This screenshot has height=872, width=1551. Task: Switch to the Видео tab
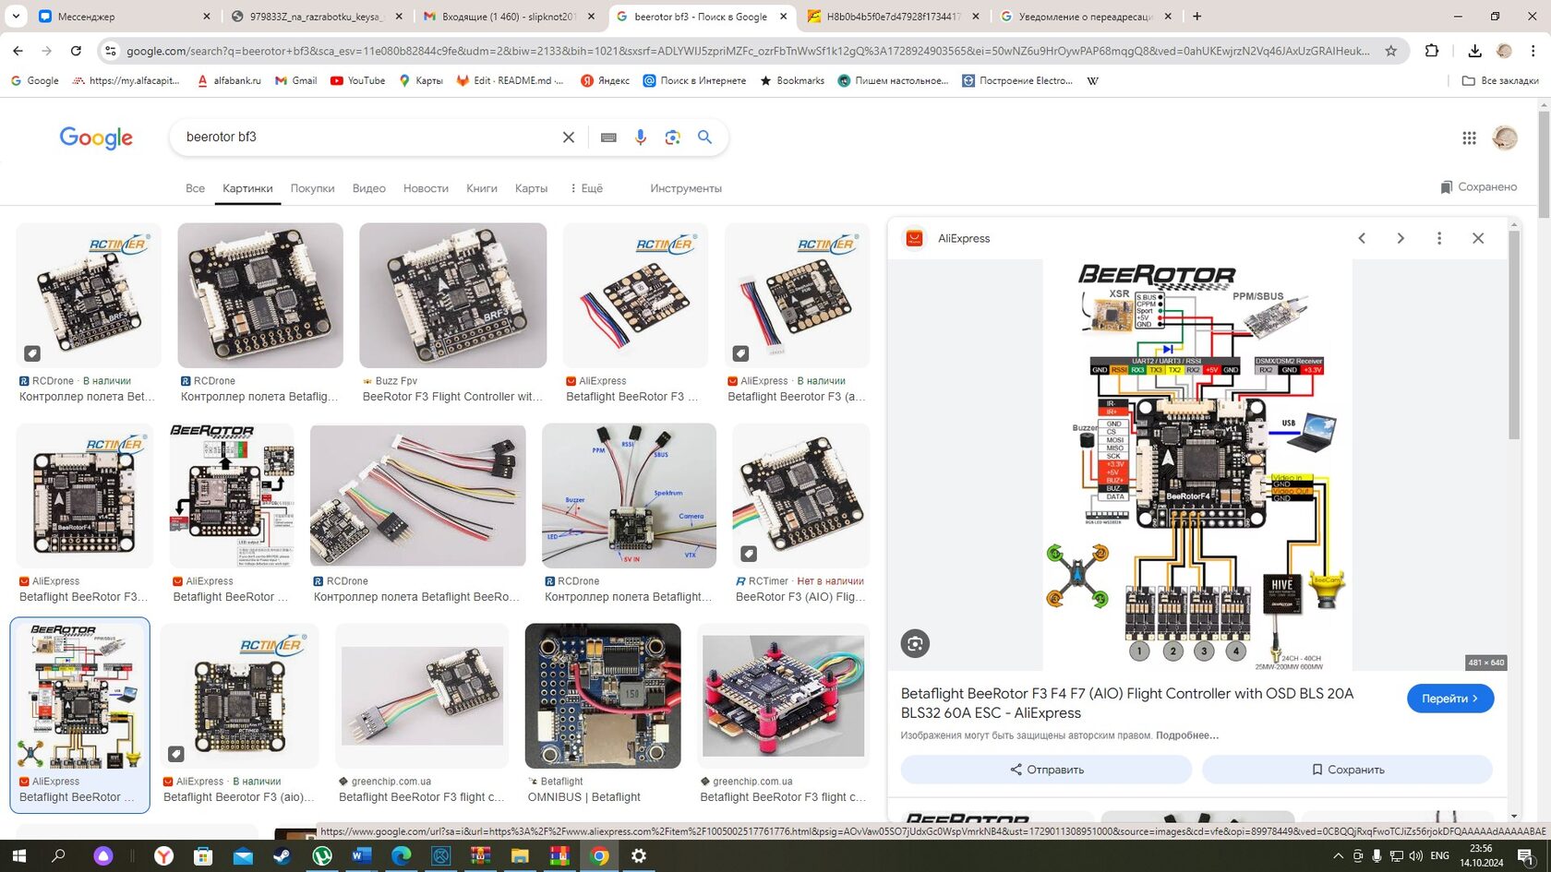[368, 188]
